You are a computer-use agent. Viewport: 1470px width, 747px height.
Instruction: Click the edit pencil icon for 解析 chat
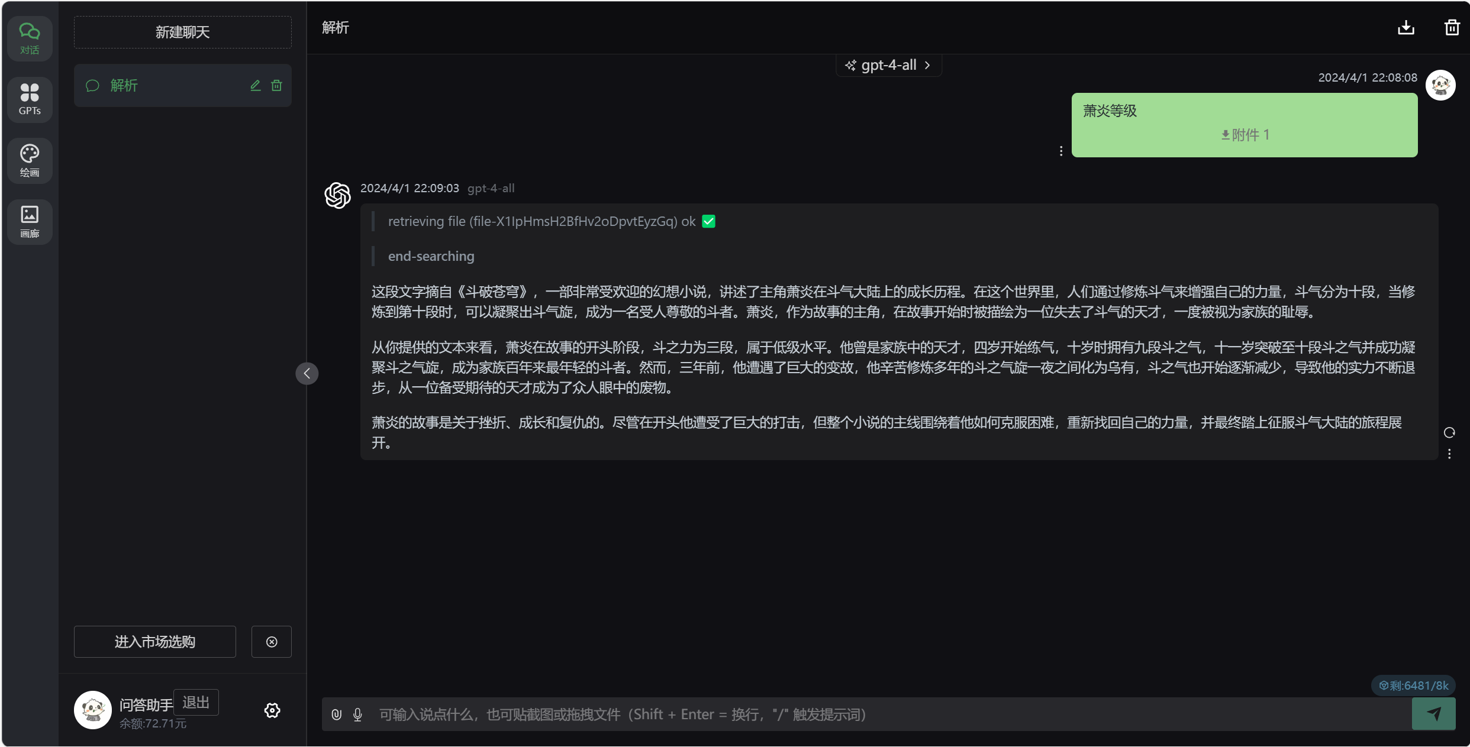[255, 86]
